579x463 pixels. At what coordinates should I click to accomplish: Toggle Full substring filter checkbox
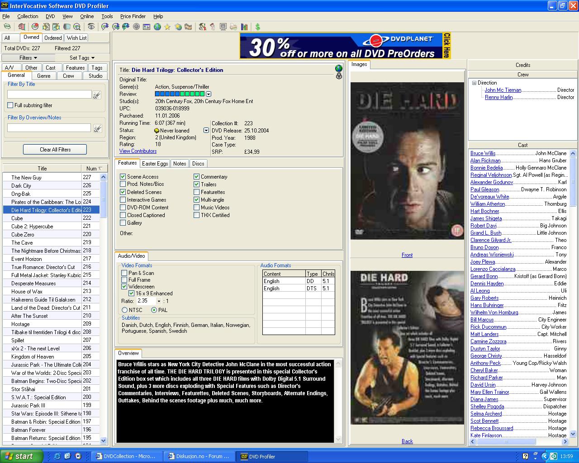point(10,105)
